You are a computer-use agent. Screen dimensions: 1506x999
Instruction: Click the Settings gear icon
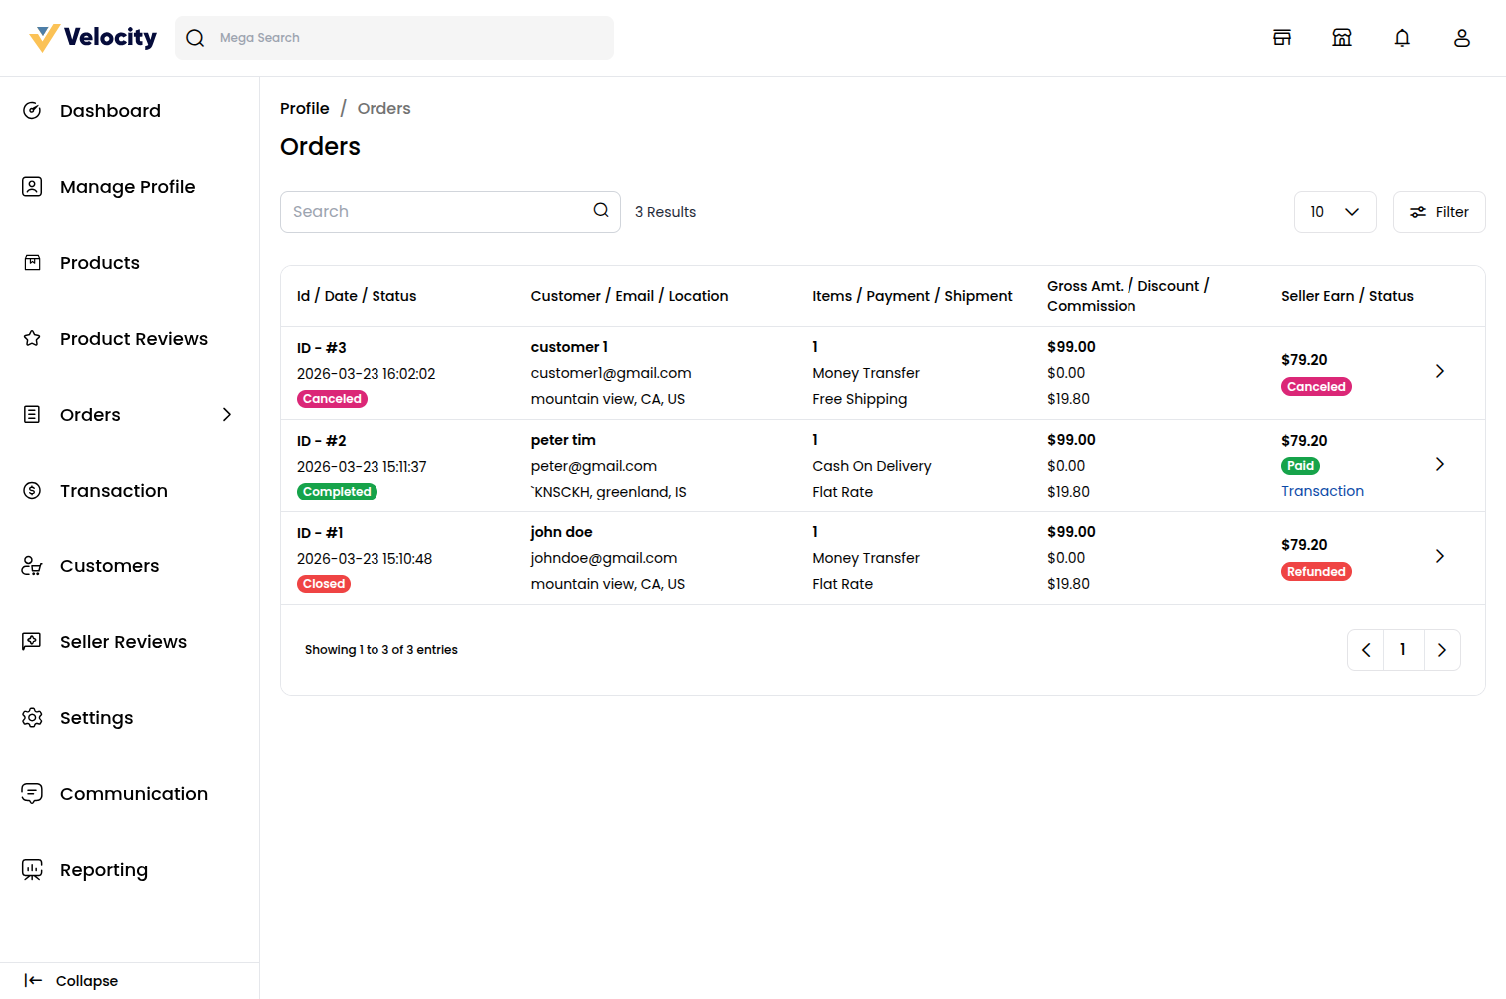(x=31, y=717)
